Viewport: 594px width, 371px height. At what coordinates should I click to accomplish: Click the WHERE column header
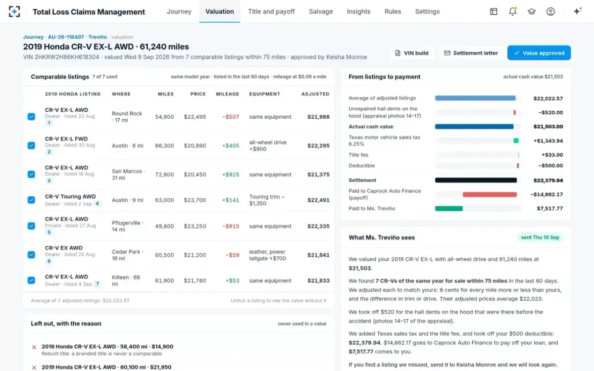point(121,94)
